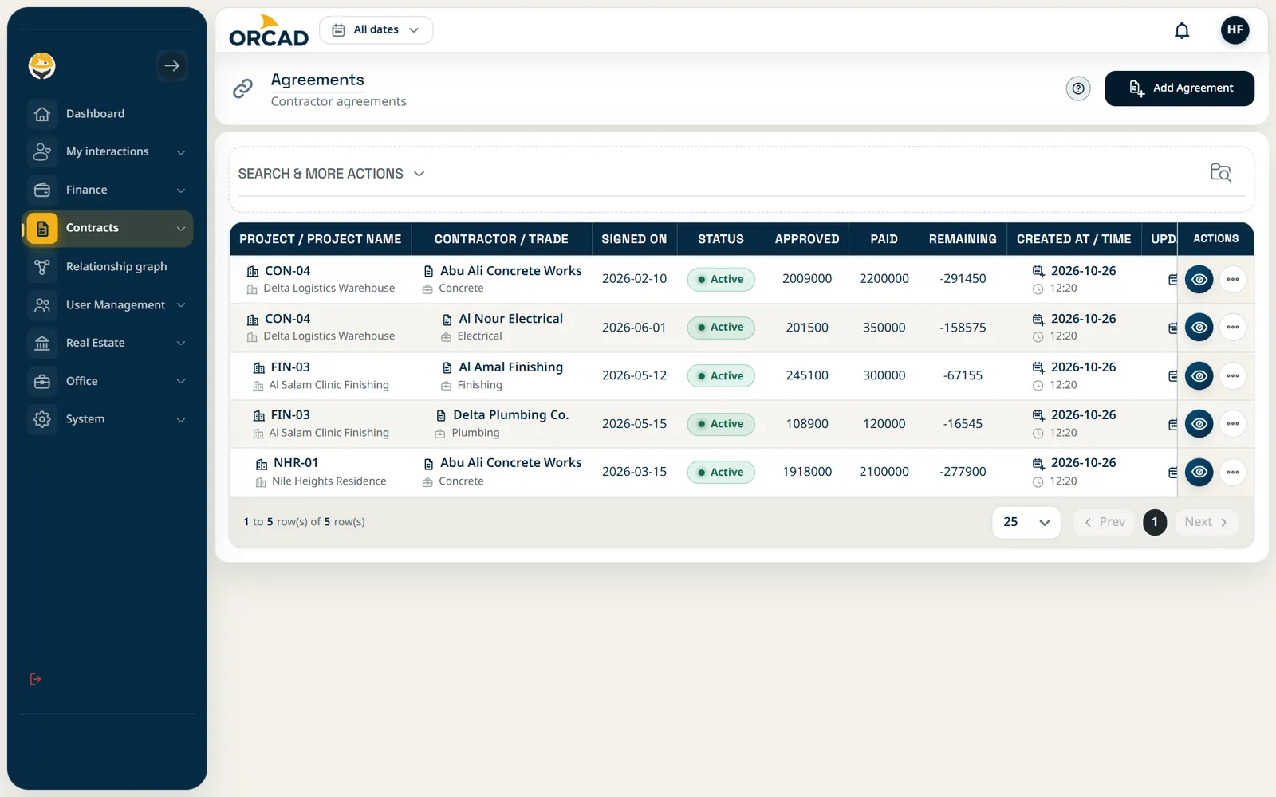1276x797 pixels.
Task: Expand Search & More Actions panel
Action: (x=331, y=174)
